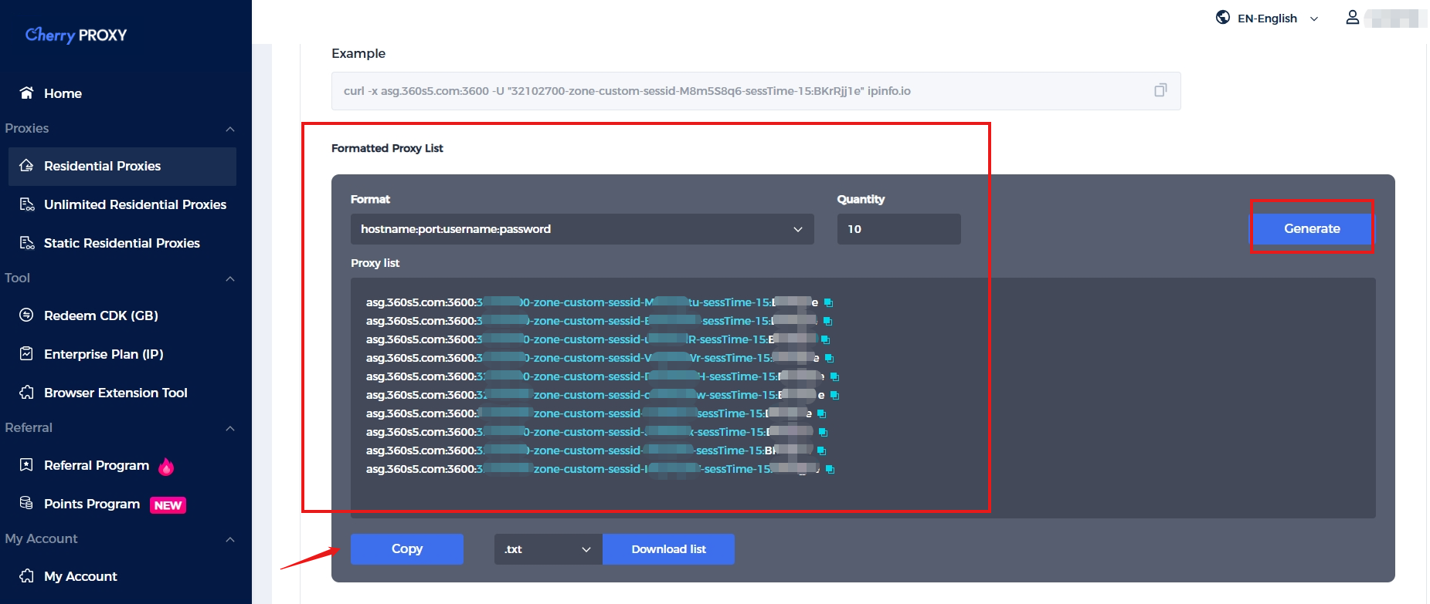Image resolution: width=1430 pixels, height=604 pixels.
Task: Collapse the Referral sidebar section
Action: click(229, 428)
